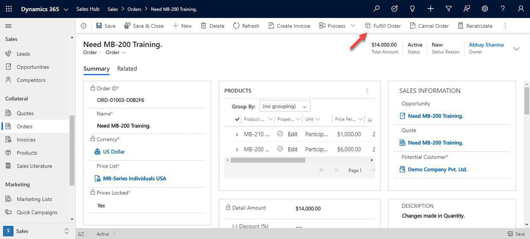Open the chat assistant icon in header
Image resolution: width=530 pixels, height=239 pixels.
467,9
